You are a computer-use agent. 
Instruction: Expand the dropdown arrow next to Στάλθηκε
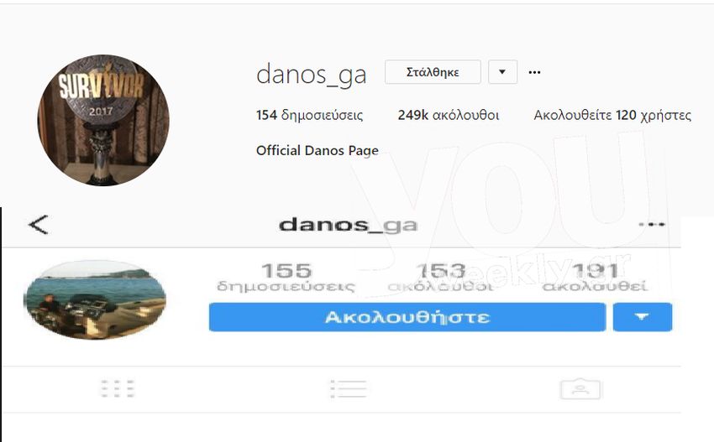[x=502, y=72]
